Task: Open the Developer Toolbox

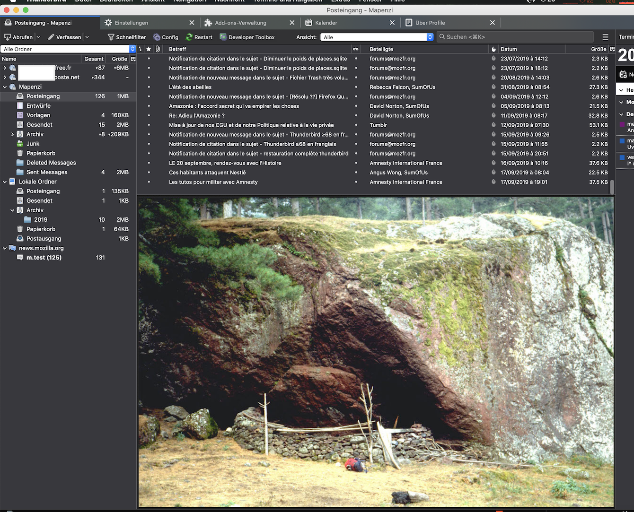Action: (247, 37)
